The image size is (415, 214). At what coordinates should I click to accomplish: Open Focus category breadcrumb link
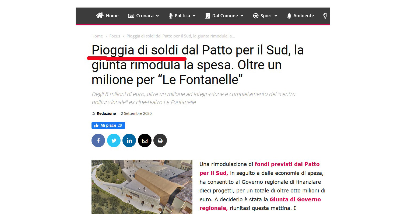pos(115,36)
